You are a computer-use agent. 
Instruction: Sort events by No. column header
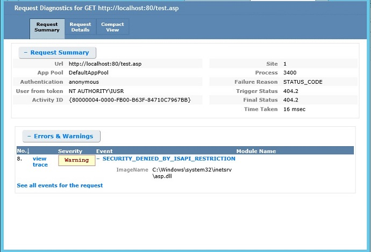pyautogui.click(x=23, y=151)
